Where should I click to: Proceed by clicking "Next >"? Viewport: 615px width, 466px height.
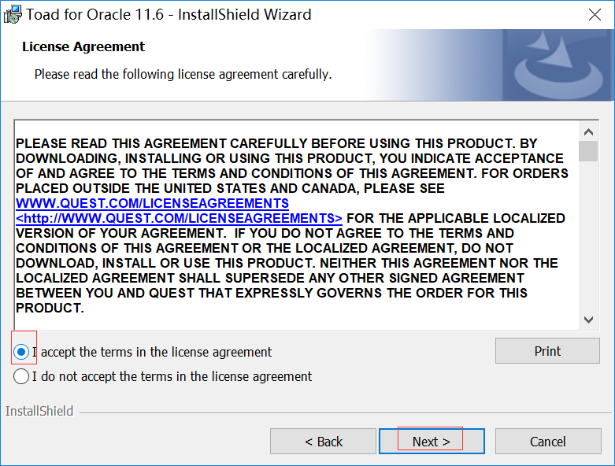[431, 442]
